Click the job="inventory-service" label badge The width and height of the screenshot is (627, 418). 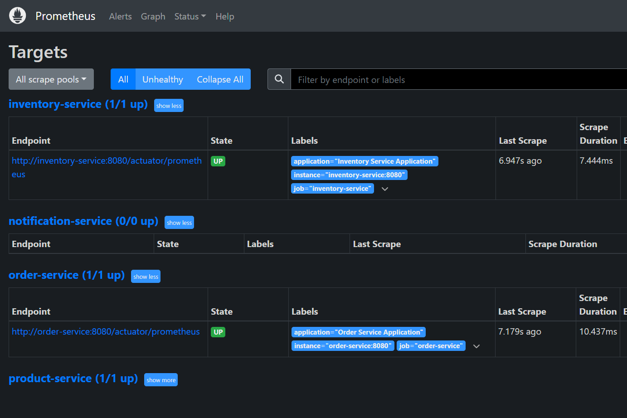click(x=332, y=188)
